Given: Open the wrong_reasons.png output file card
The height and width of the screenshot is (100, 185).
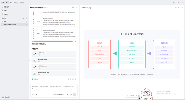Looking at the screenshot, I should (x=54, y=73).
